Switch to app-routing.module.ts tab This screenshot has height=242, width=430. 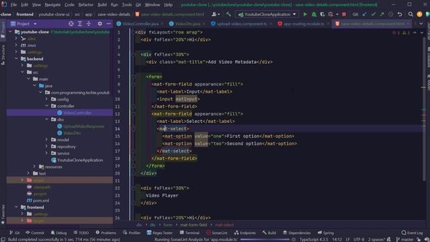click(x=304, y=24)
